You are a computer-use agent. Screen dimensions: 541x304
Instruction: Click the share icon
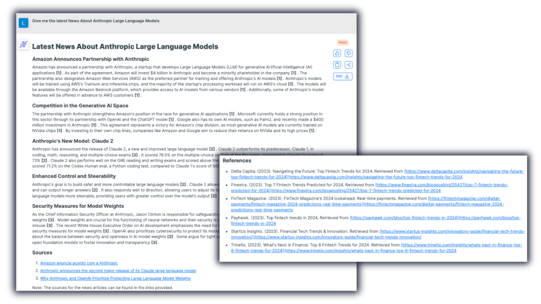pos(349,64)
